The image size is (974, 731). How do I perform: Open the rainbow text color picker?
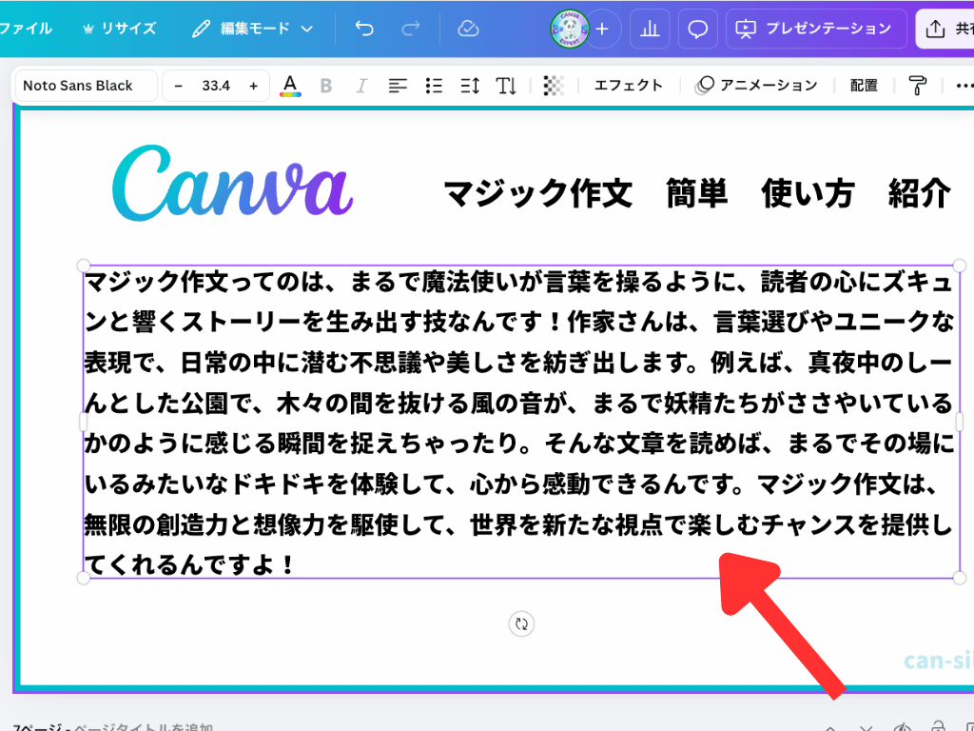(x=290, y=86)
